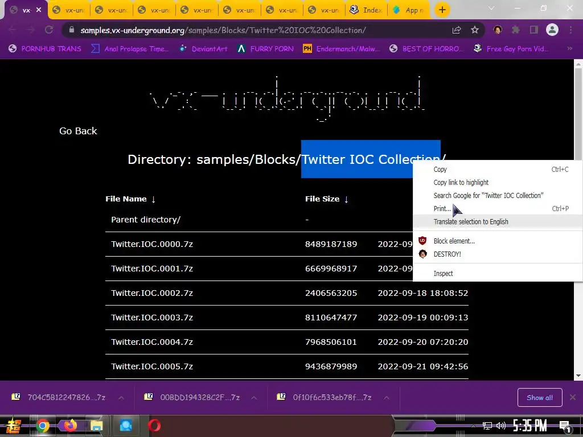Open the Endermanch/Malw bookmark
The height and width of the screenshot is (437, 583).
pyautogui.click(x=342, y=49)
